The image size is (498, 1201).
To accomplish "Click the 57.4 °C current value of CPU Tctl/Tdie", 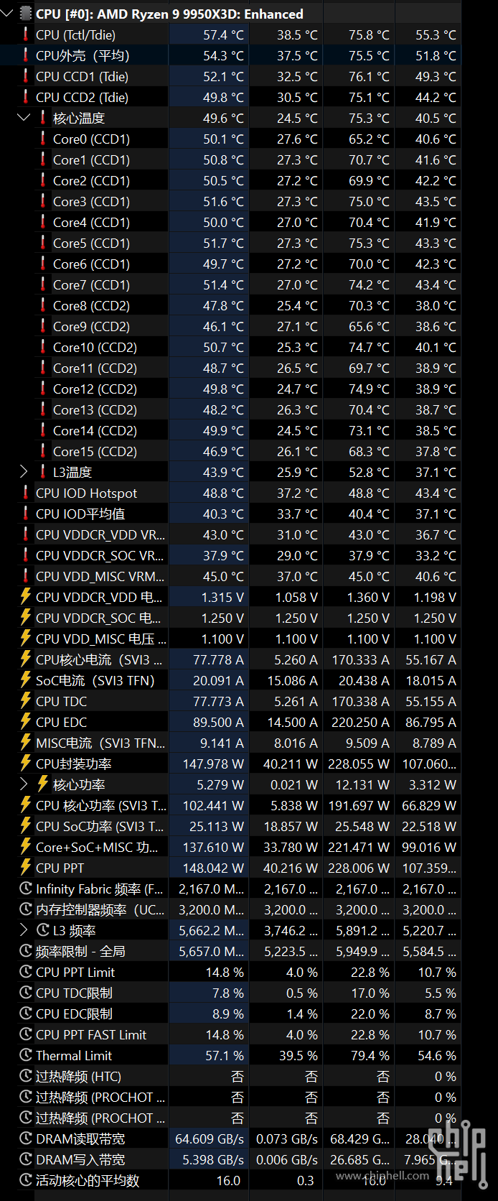I will 223,34.
